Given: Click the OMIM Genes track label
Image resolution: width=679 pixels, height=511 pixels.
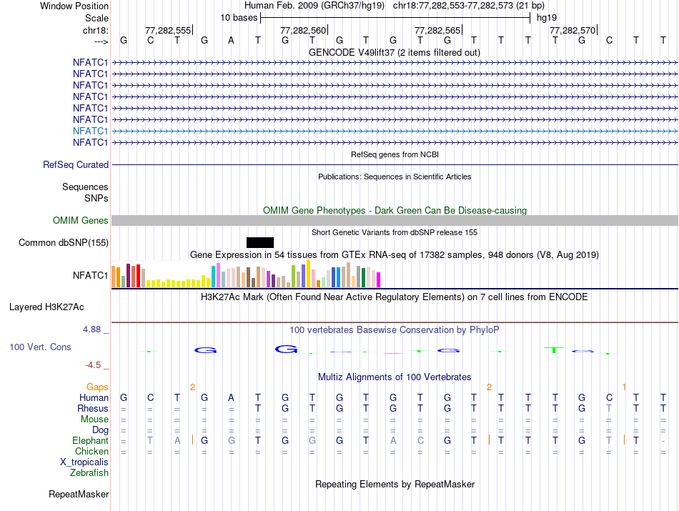Looking at the screenshot, I should (81, 220).
